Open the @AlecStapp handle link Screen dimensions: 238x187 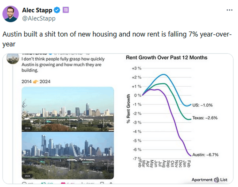point(39,18)
